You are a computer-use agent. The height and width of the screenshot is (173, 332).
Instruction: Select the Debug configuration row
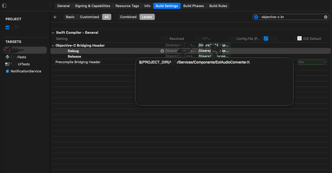[190, 51]
